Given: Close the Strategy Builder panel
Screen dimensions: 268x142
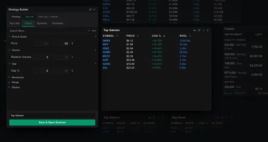Looking at the screenshot, I should (x=94, y=10).
